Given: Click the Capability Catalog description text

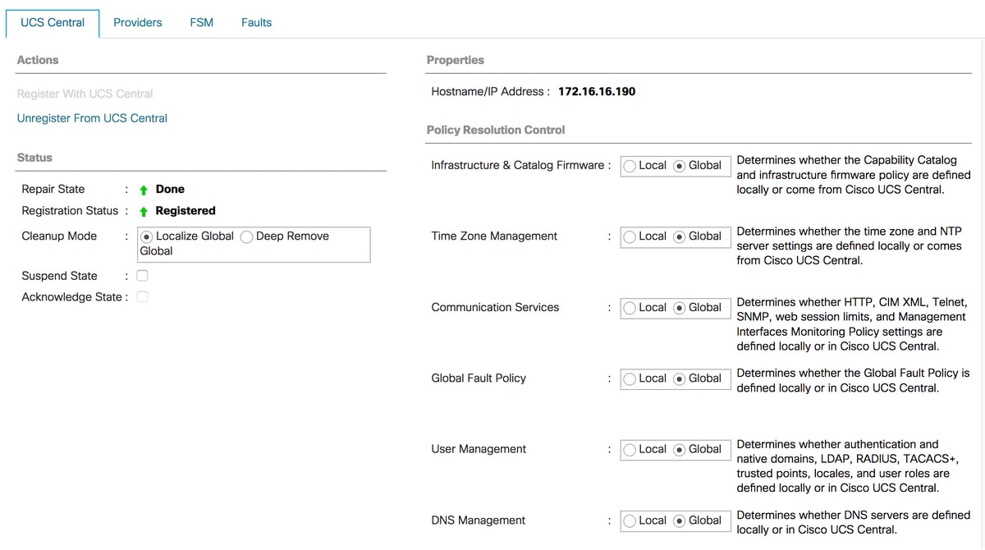Looking at the screenshot, I should point(854,175).
